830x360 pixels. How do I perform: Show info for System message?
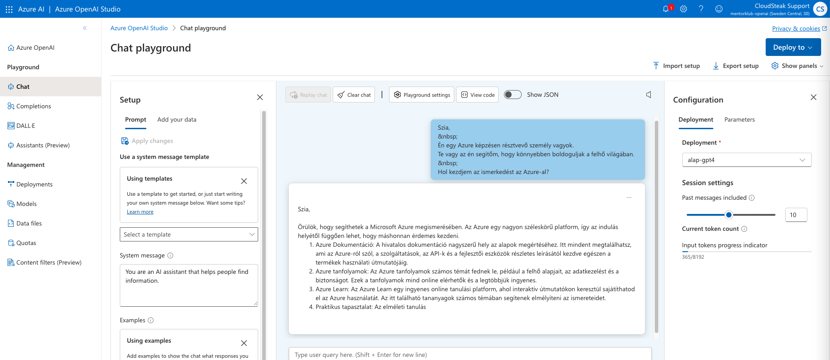click(x=170, y=256)
